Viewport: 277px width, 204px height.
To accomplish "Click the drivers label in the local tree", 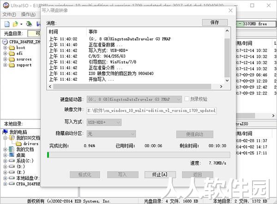I will tap(31, 144).
